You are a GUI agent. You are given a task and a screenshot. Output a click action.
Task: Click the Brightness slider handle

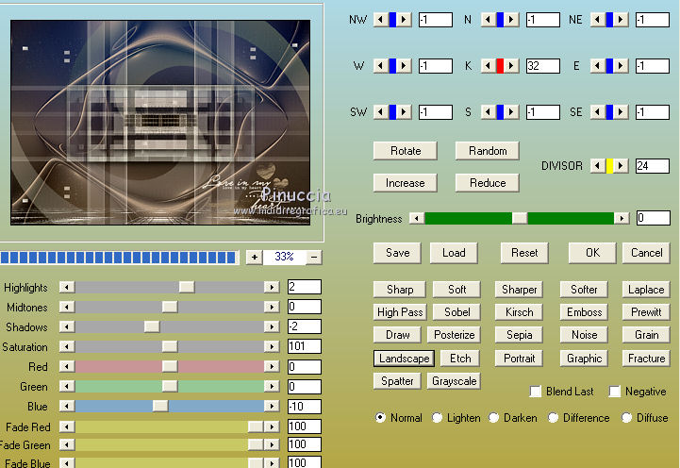click(x=520, y=218)
